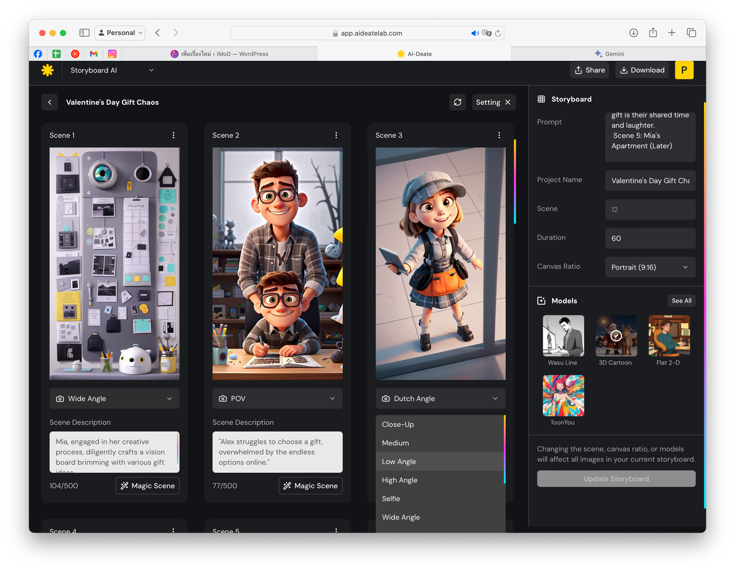This screenshot has width=735, height=571.
Task: Open Scene 3 three-dot options menu
Action: click(499, 135)
